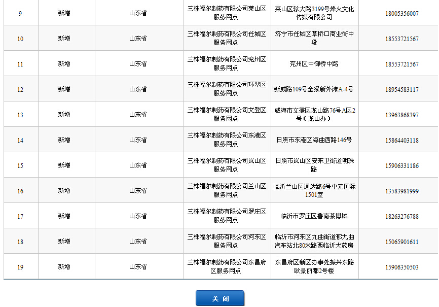Select row number 17 cell
The height and width of the screenshot is (307, 439).
tap(20, 217)
